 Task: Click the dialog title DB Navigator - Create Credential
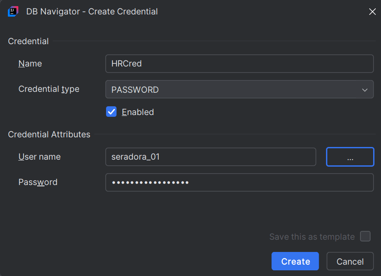click(92, 12)
